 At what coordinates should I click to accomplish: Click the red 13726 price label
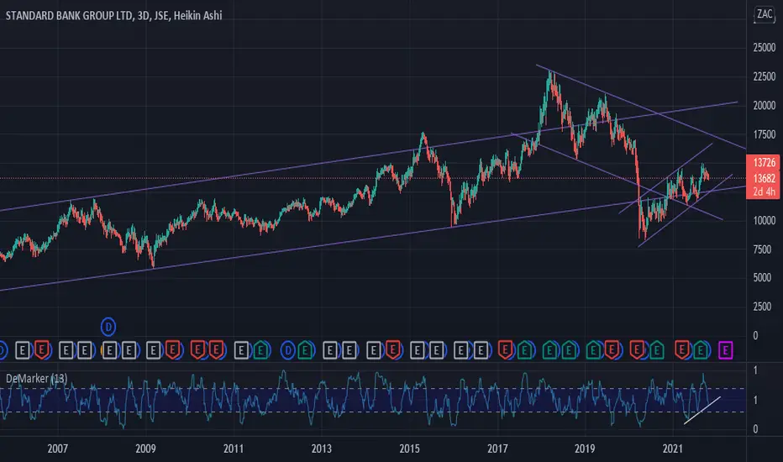764,162
